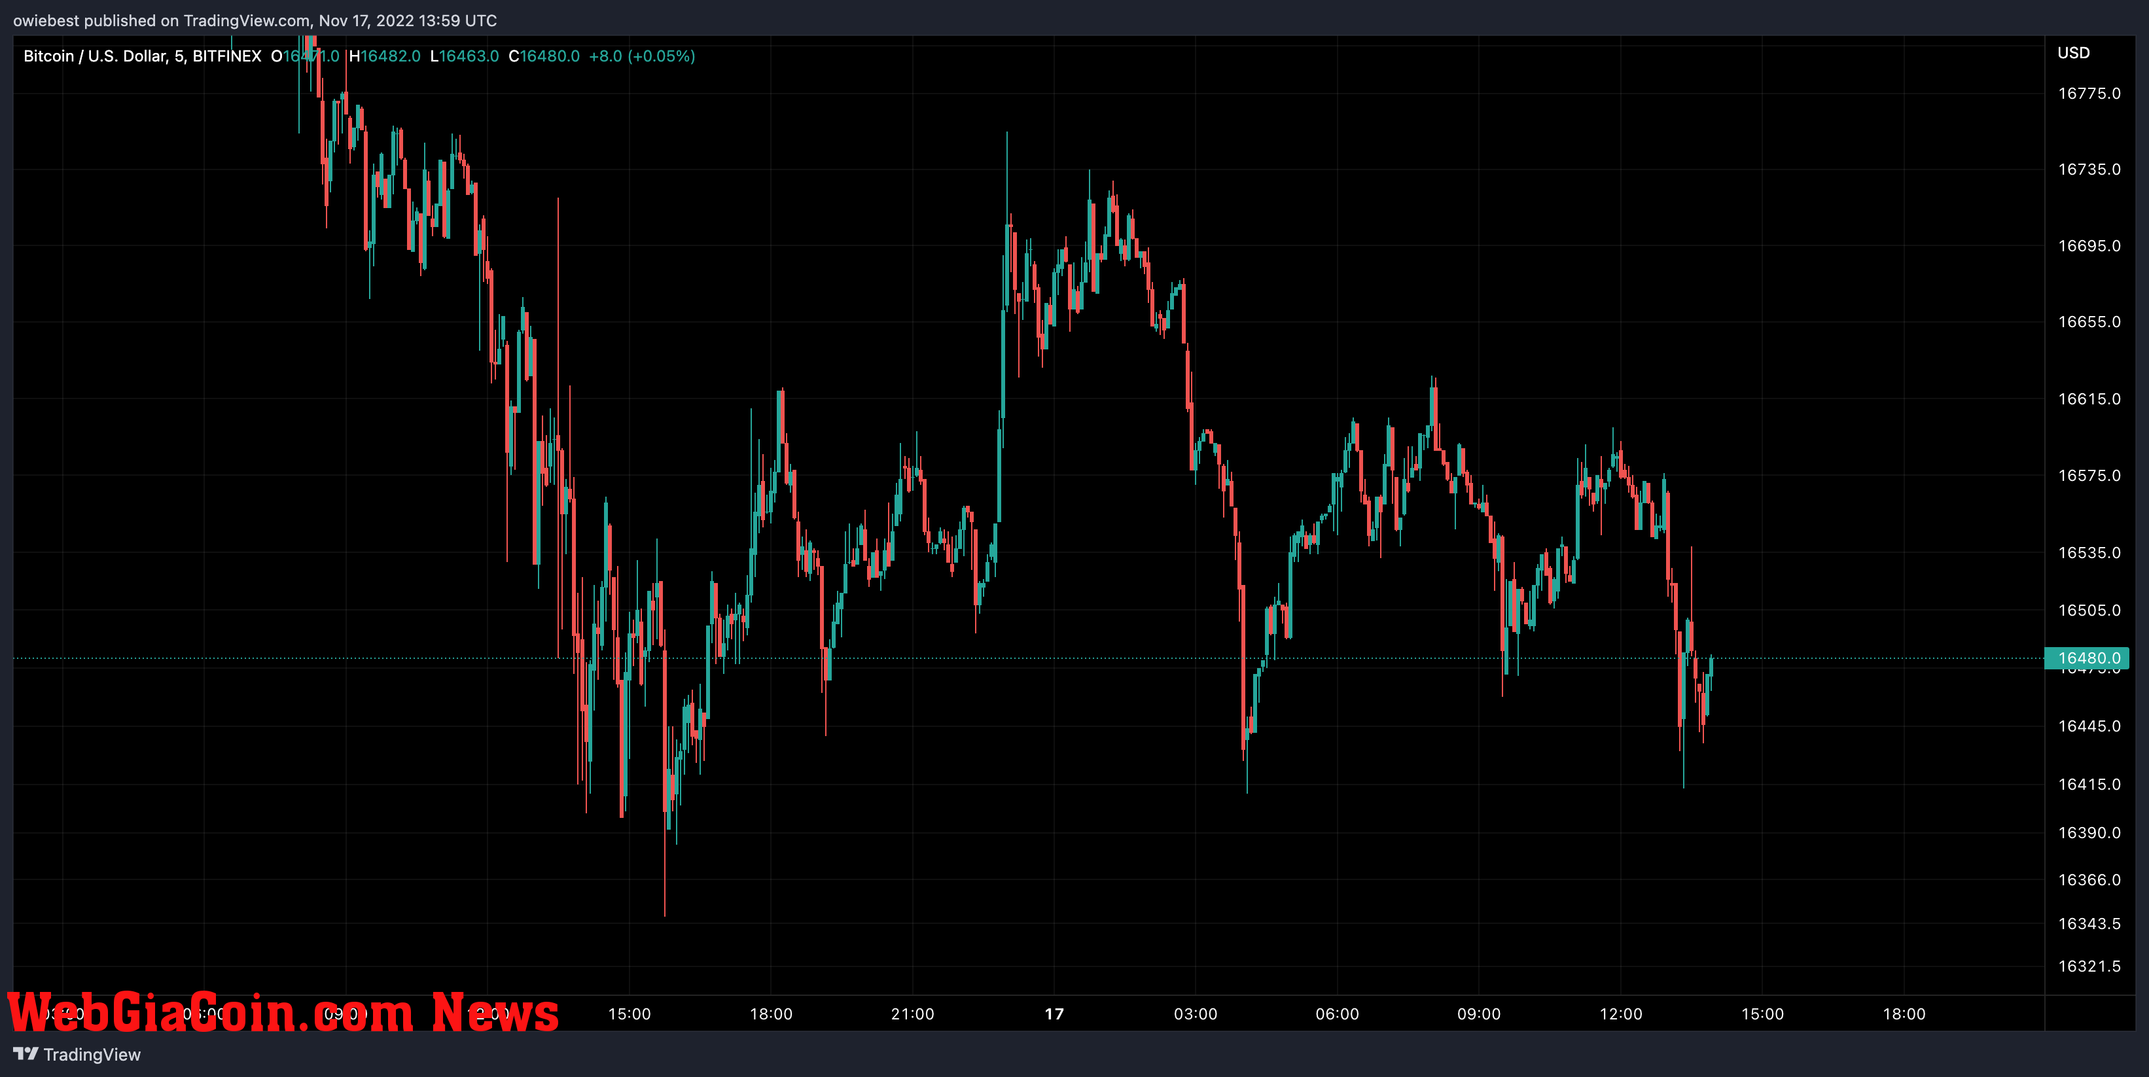Click the '16775.0' price axis label
This screenshot has width=2149, height=1077.
(2089, 94)
